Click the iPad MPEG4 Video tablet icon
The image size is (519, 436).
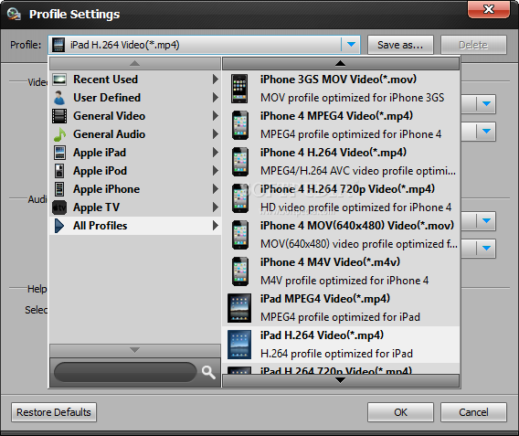coord(239,308)
